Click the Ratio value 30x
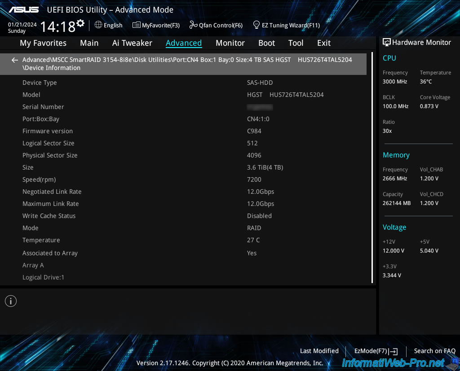Image resolution: width=460 pixels, height=371 pixels. (x=387, y=131)
